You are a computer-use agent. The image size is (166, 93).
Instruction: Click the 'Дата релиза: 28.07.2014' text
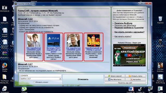click(28, 21)
